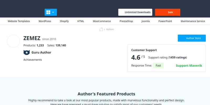This screenshot has width=210, height=105.
Task: Click the Support Maverik label
Action: tap(189, 66)
